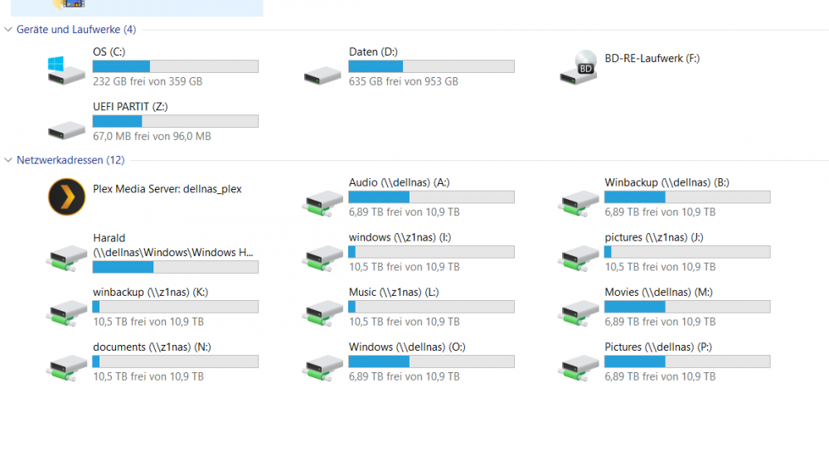The height and width of the screenshot is (456, 829).
Task: Select the windows (\\z1nas) (I:) label
Action: point(400,237)
